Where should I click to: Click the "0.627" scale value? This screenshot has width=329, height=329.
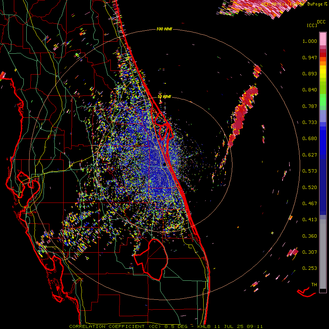[x=310, y=155]
